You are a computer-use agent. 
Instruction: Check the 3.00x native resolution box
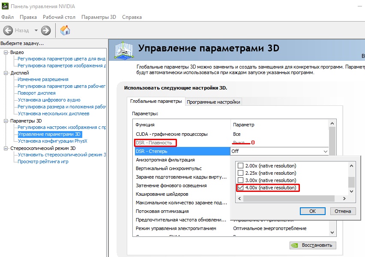(240, 180)
